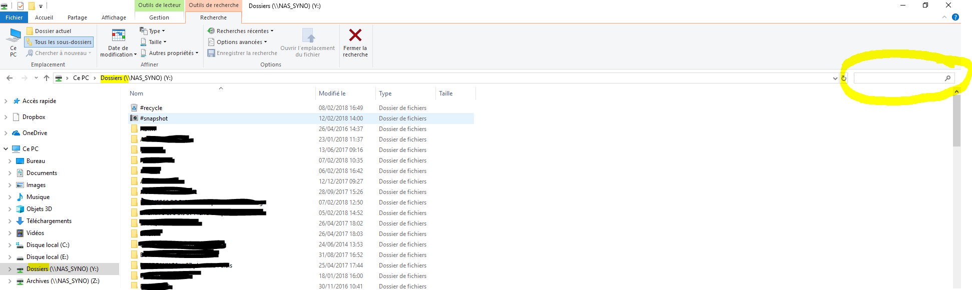The image size is (972, 290).
Task: Click the #recycle bin icon
Action: point(134,108)
